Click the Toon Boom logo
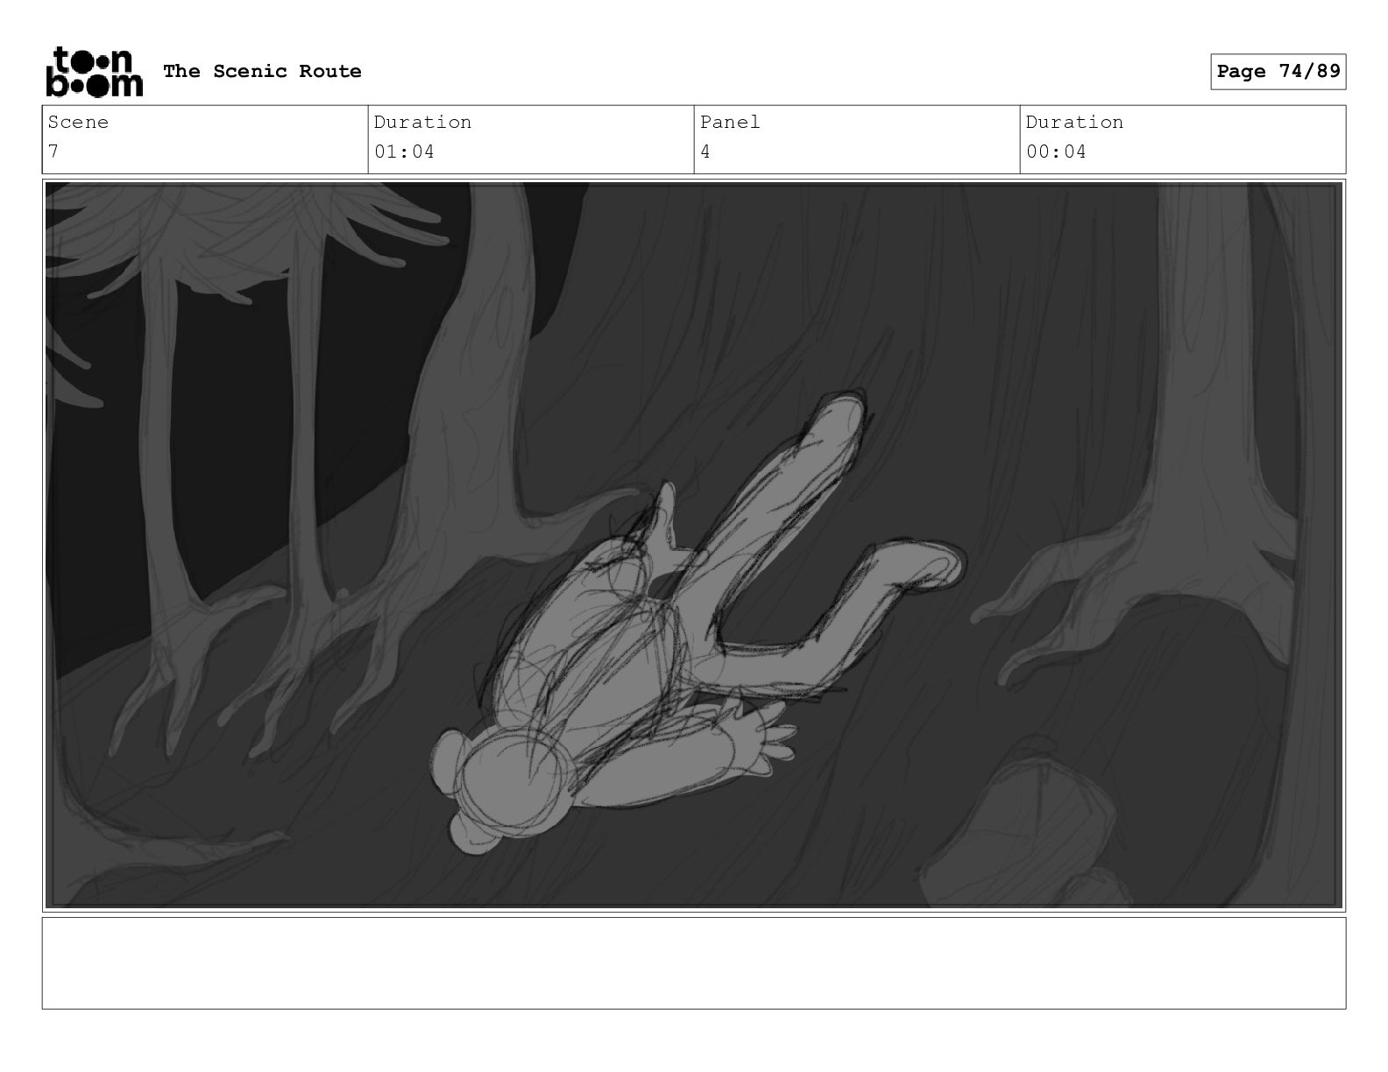 click(94, 71)
